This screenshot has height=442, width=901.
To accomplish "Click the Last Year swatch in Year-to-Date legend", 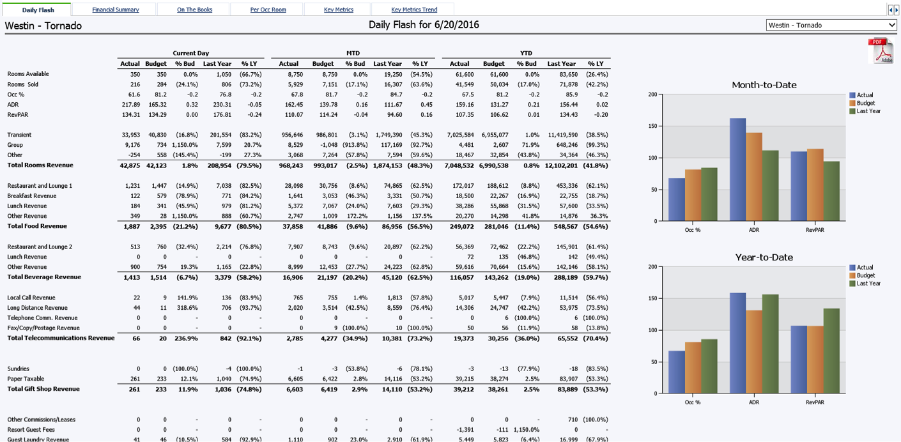I will coord(852,284).
